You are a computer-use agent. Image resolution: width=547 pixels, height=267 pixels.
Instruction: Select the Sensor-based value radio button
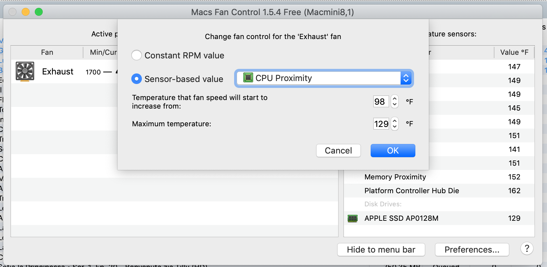point(137,79)
